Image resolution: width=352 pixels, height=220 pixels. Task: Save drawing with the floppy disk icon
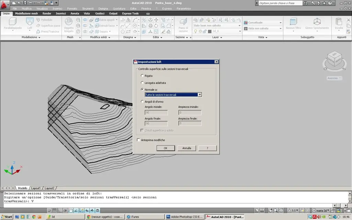pos(25,3)
